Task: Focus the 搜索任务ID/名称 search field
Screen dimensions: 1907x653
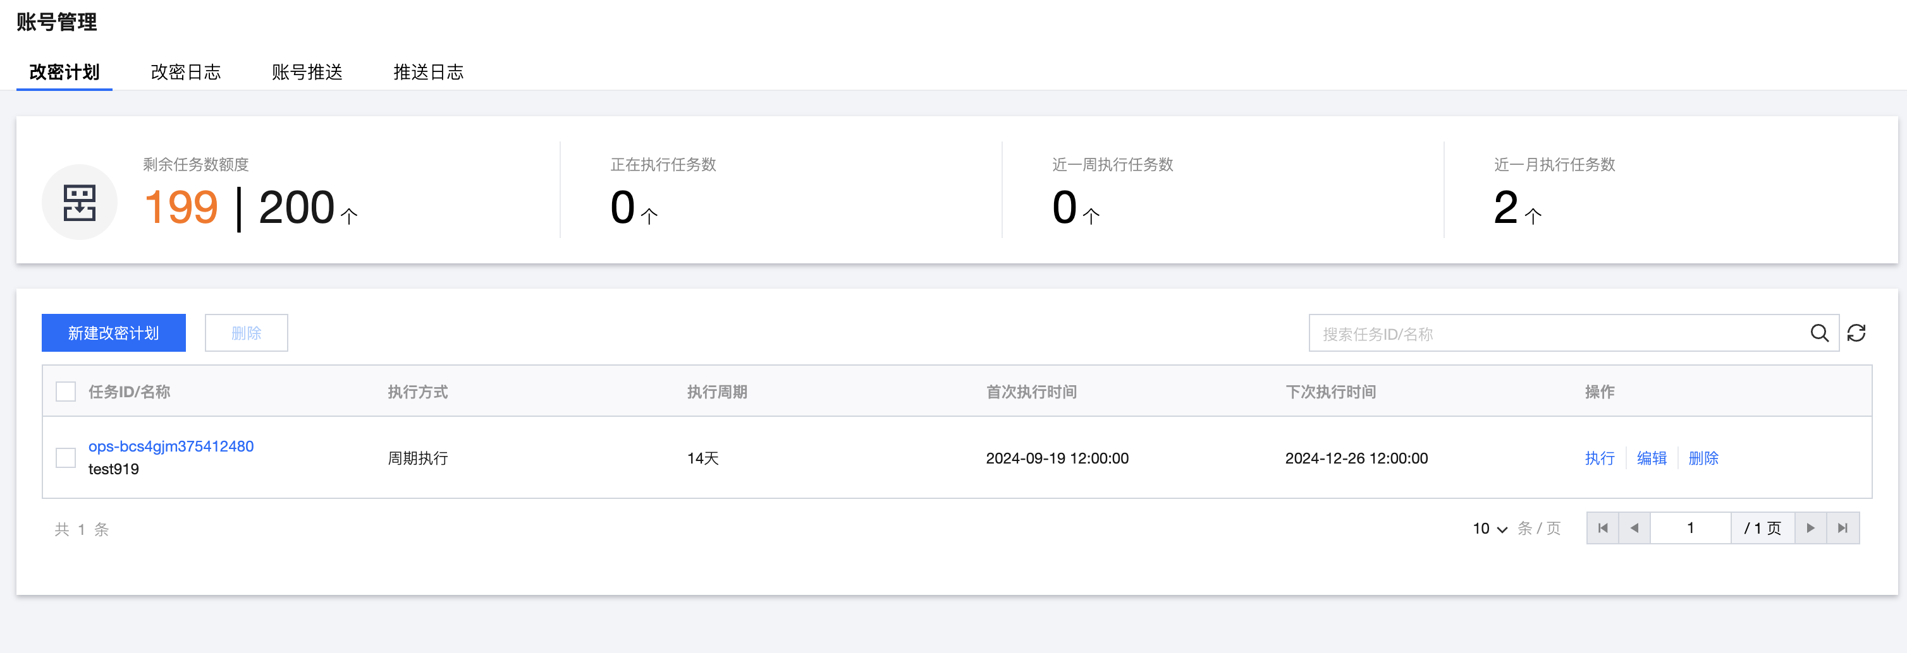Action: point(1555,333)
